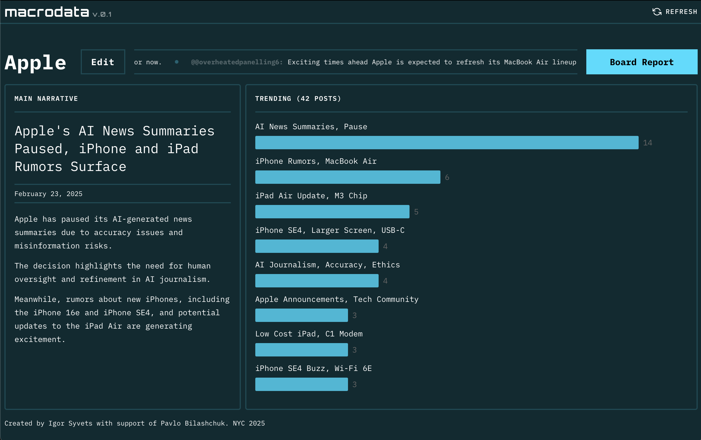Click the February 23, 2025 date
The height and width of the screenshot is (440, 701).
48,194
